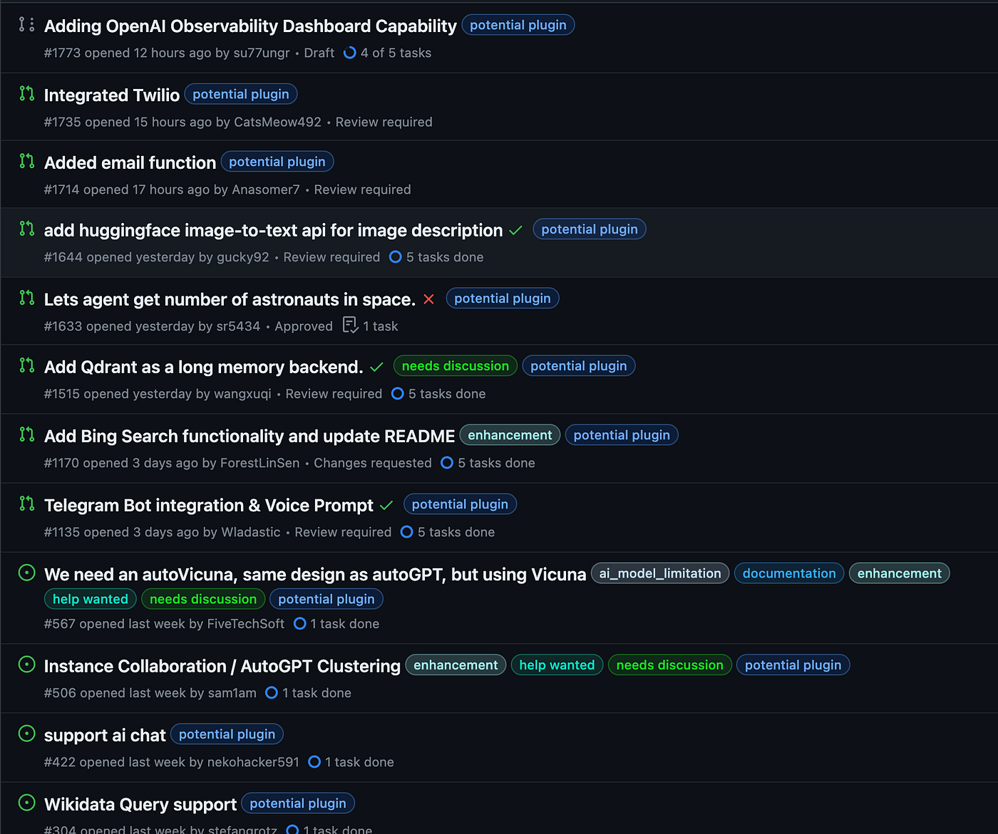The image size is (998, 834).
Task: Open 'Instance Collaboration / AutoGPT Clustering' issue
Action: point(222,666)
